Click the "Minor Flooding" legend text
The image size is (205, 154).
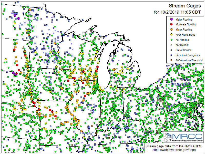click(184, 30)
